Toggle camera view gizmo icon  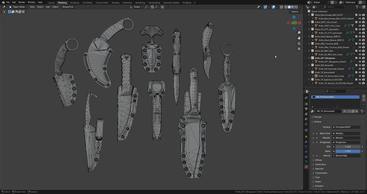click(x=299, y=43)
